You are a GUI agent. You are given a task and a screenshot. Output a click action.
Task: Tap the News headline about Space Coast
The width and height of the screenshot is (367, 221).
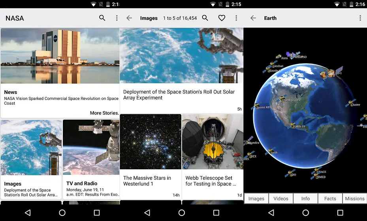click(61, 101)
